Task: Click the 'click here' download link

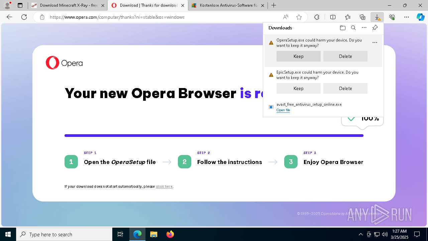Action: [x=164, y=186]
